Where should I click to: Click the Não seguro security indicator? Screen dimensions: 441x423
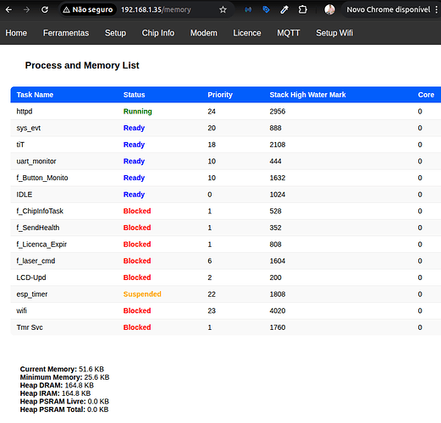(x=88, y=10)
